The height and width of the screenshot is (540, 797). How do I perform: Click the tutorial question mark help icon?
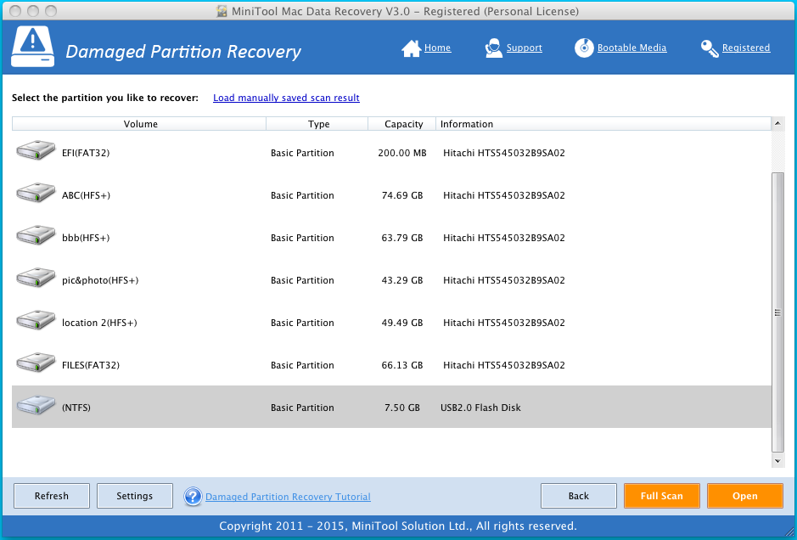[194, 496]
